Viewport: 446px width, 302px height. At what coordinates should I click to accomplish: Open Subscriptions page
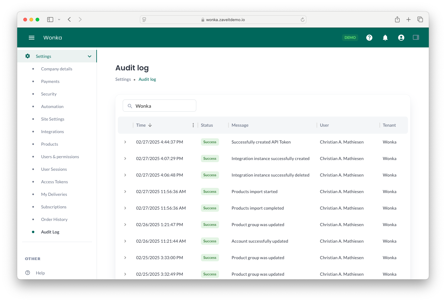pos(54,207)
